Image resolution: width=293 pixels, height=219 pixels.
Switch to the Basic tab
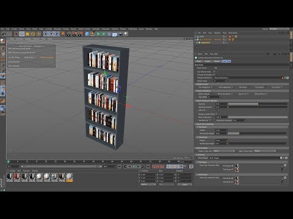(x=199, y=61)
